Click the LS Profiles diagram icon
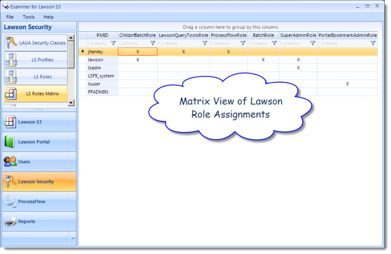The width and height of the screenshot is (391, 254). pos(11,60)
